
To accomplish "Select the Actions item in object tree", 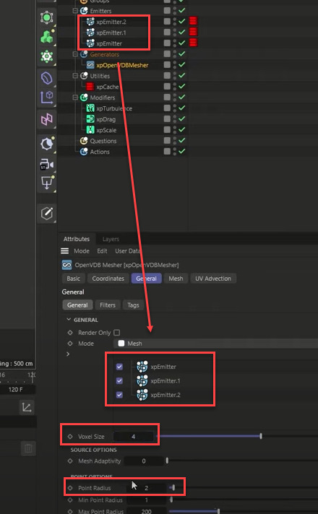I will coord(100,152).
